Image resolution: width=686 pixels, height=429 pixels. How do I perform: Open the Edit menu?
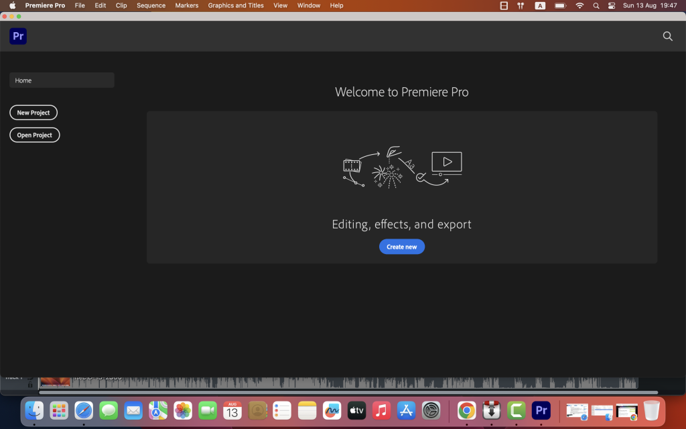click(100, 5)
